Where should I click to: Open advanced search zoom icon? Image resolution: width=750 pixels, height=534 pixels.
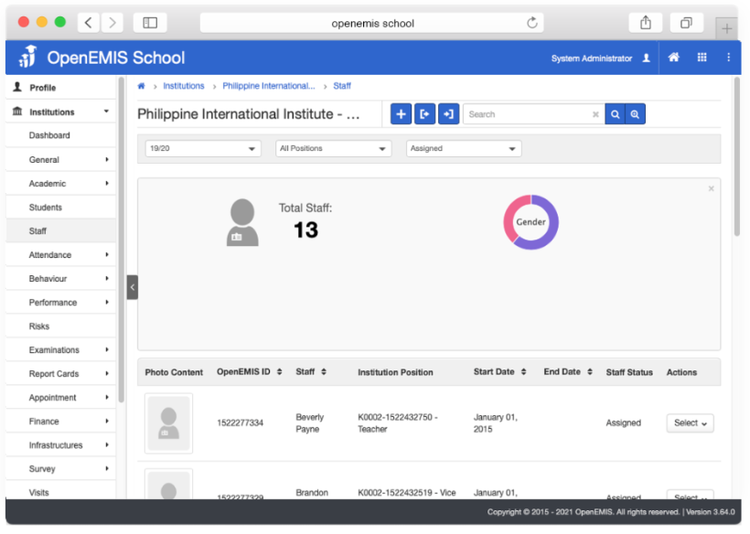pos(635,114)
